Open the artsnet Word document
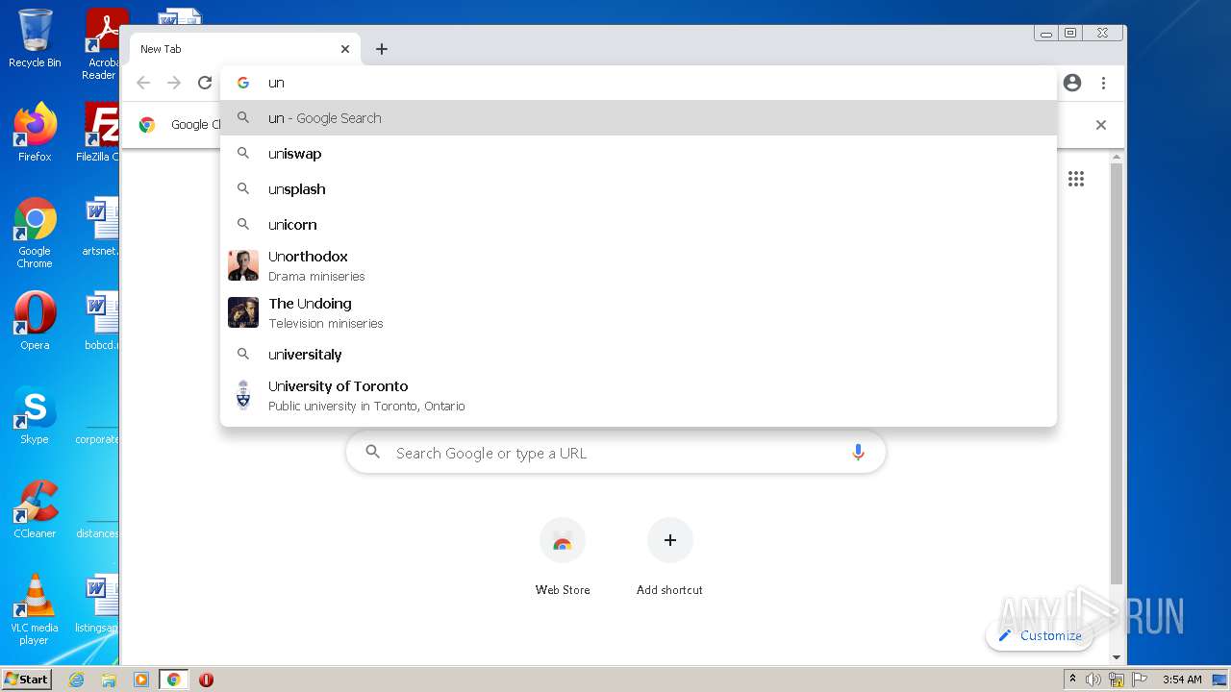This screenshot has width=1231, height=692. point(100,227)
